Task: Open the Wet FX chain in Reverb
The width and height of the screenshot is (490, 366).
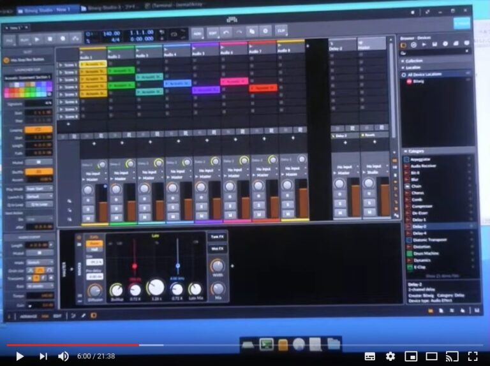Action: click(217, 249)
